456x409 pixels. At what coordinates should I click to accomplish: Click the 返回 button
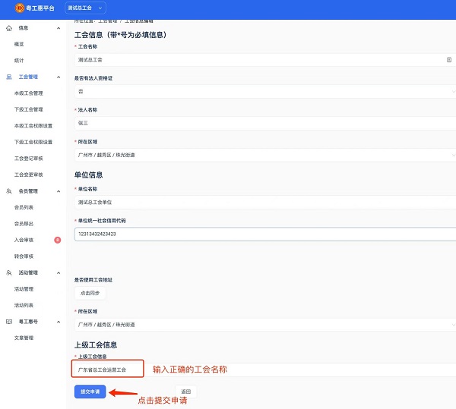pos(186,392)
